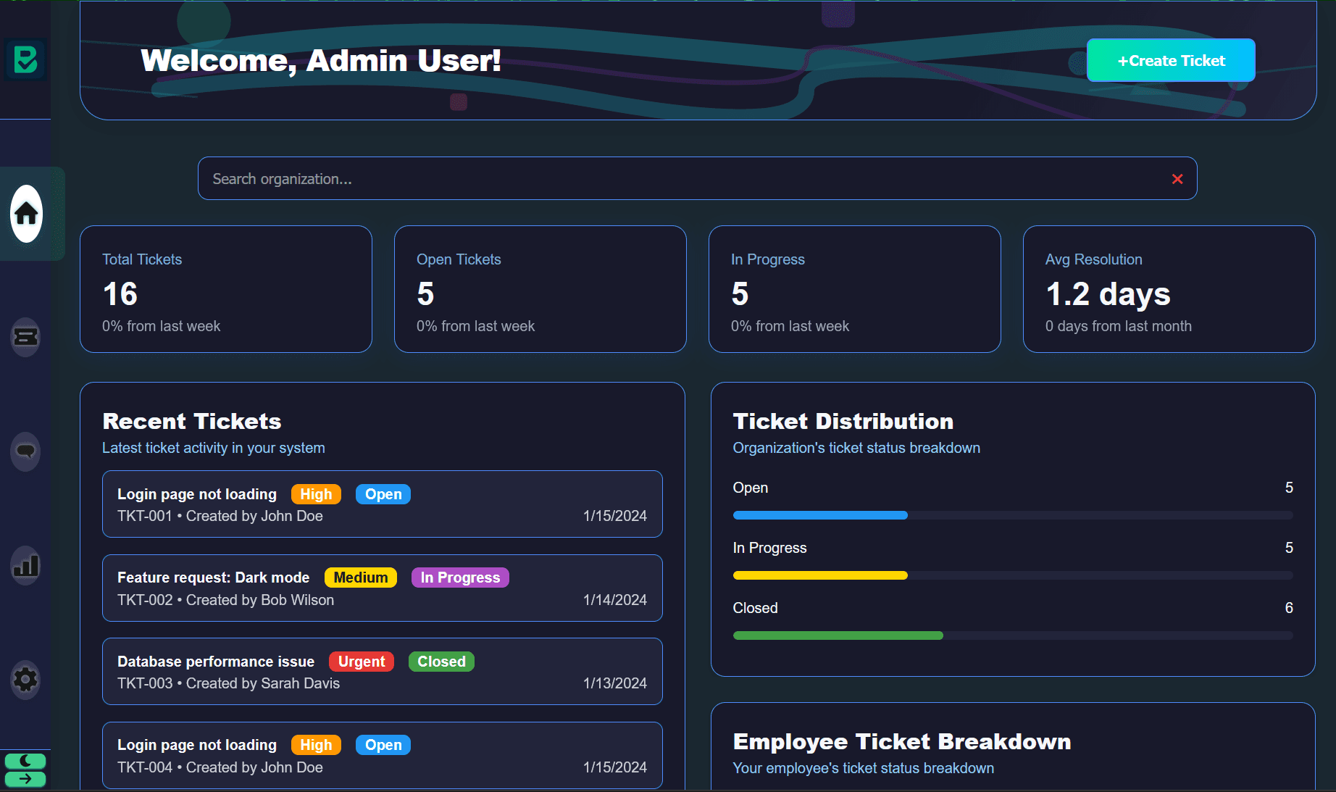Open the Settings gear sidebar icon
This screenshot has height=792, width=1336.
coord(26,680)
